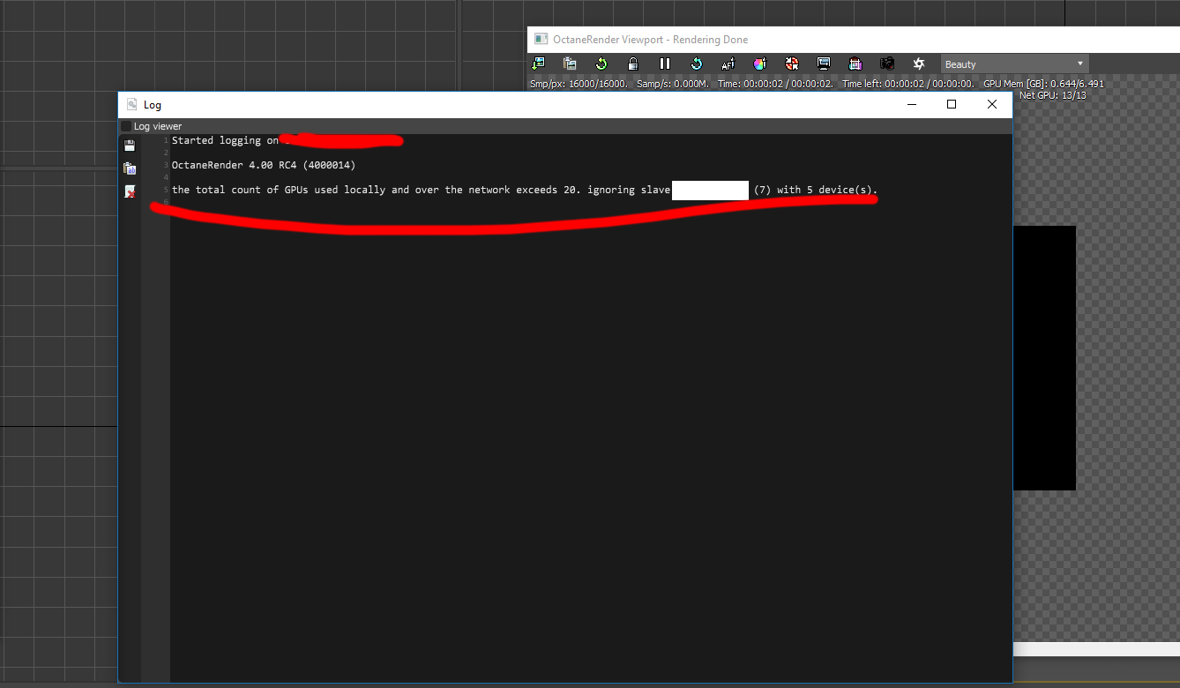Image resolution: width=1180 pixels, height=688 pixels.
Task: Select the AF auto focus picker tool
Action: pos(728,64)
